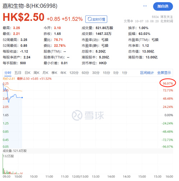Image resolution: width=179 pixels, height=181 pixels.
Task: Click the three-dot more options icon
Action: tap(145, 6)
